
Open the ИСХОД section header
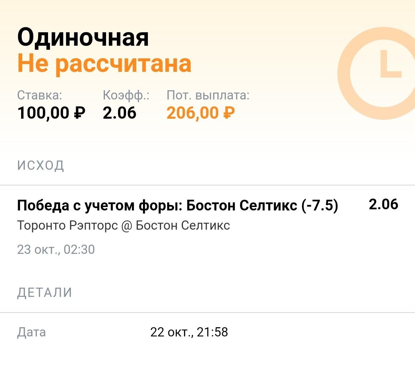coord(40,166)
